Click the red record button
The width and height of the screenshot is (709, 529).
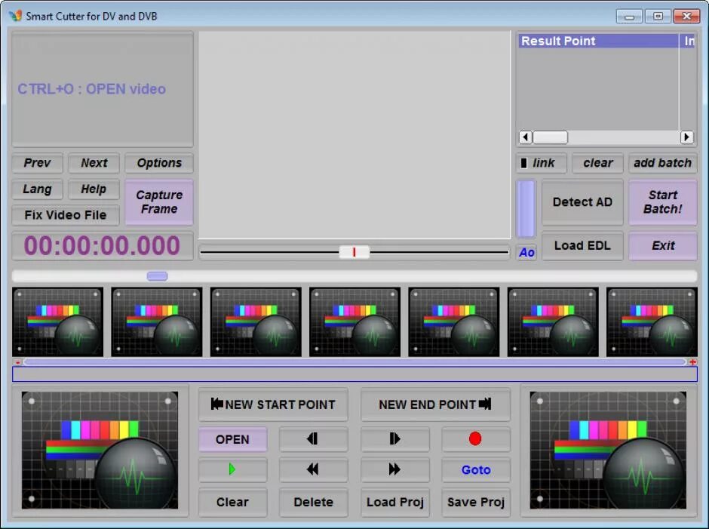click(476, 438)
